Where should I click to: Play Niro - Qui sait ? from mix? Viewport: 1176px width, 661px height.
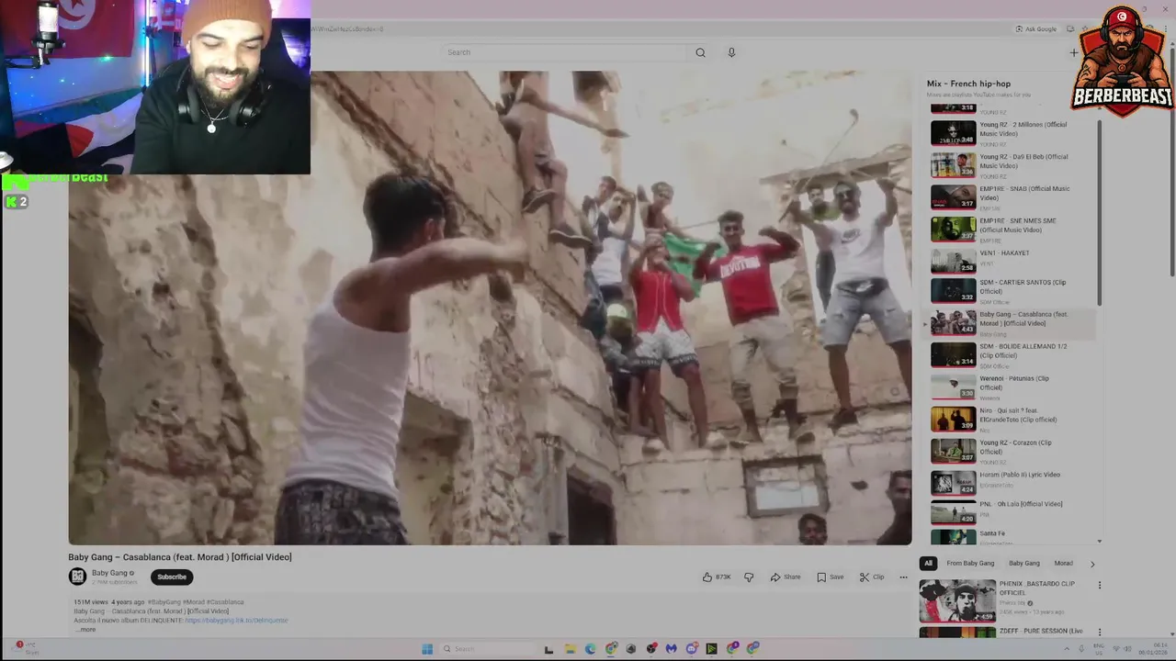point(1011,419)
